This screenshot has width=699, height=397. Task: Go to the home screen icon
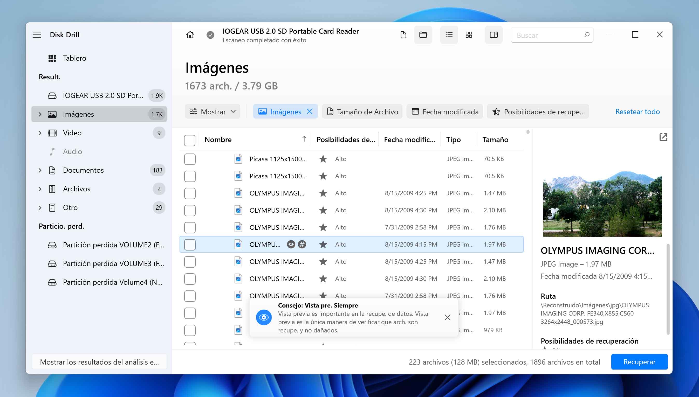(190, 35)
